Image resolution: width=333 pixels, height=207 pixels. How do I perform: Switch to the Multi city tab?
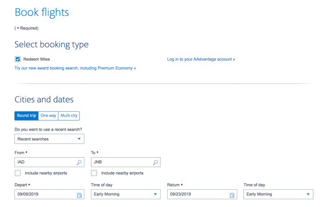[69, 116]
